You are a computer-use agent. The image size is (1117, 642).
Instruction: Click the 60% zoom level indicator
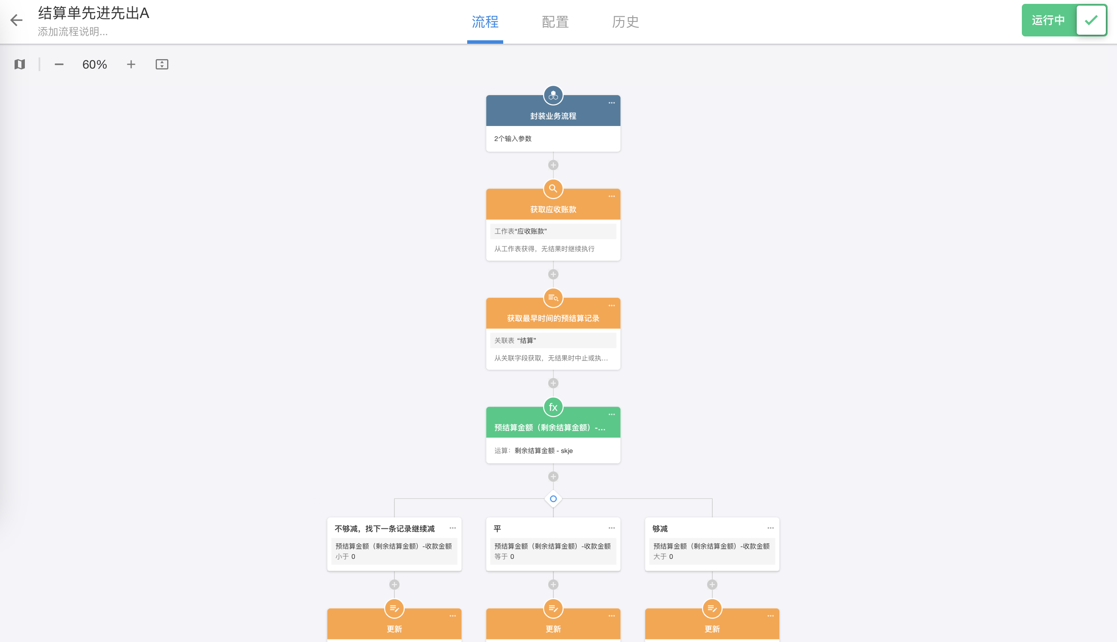pos(94,64)
